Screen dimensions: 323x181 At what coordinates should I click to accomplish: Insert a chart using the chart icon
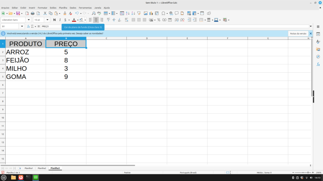pos(151,13)
